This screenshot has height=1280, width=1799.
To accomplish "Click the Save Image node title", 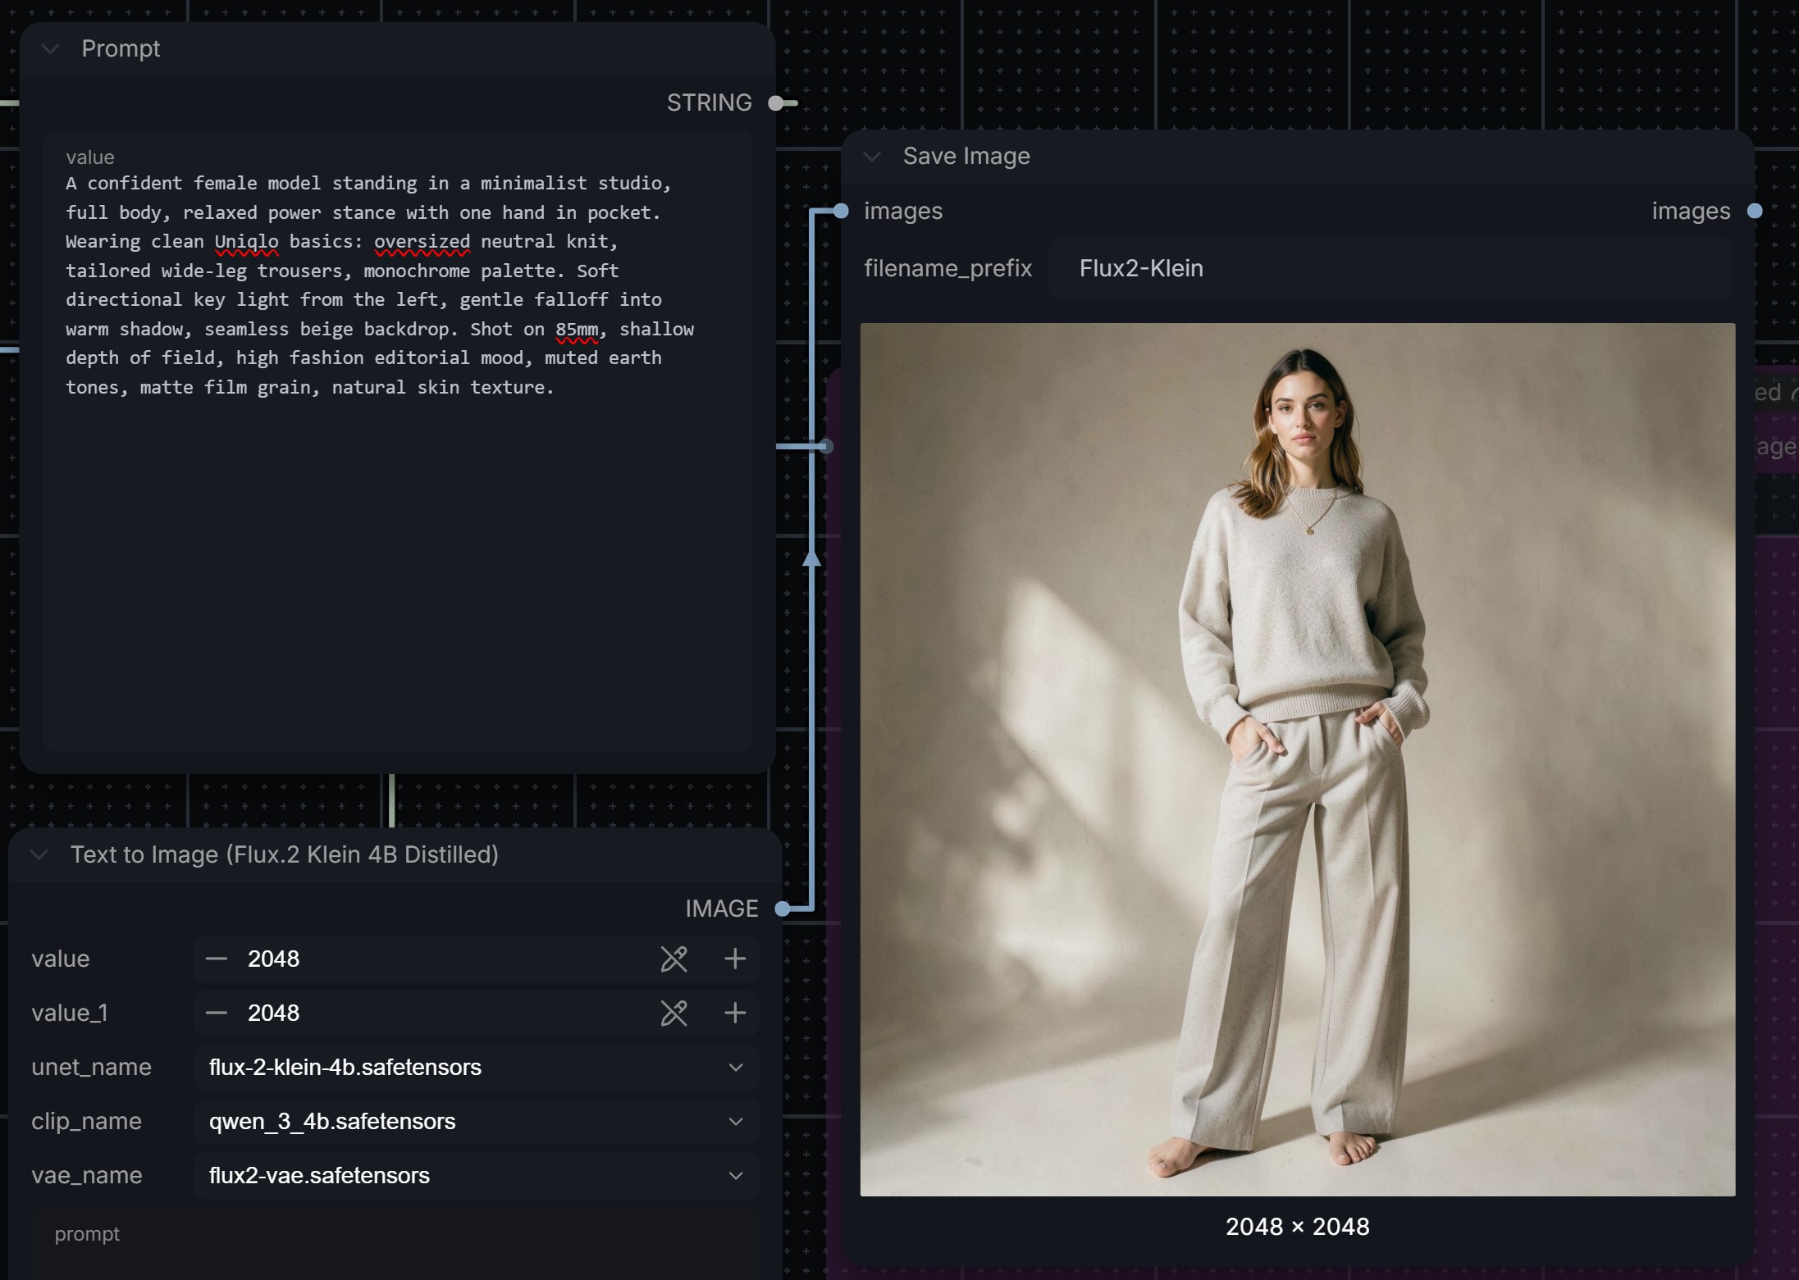I will (966, 156).
